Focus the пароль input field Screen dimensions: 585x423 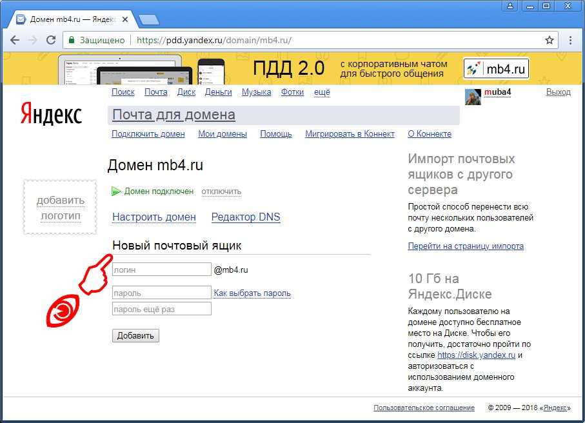[161, 293]
